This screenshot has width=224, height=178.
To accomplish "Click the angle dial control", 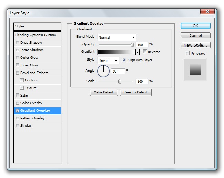I will click(103, 71).
